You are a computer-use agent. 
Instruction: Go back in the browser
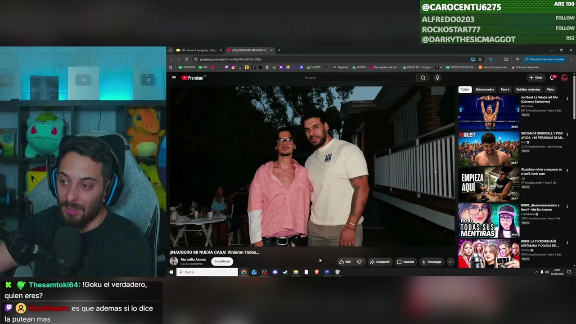171,59
